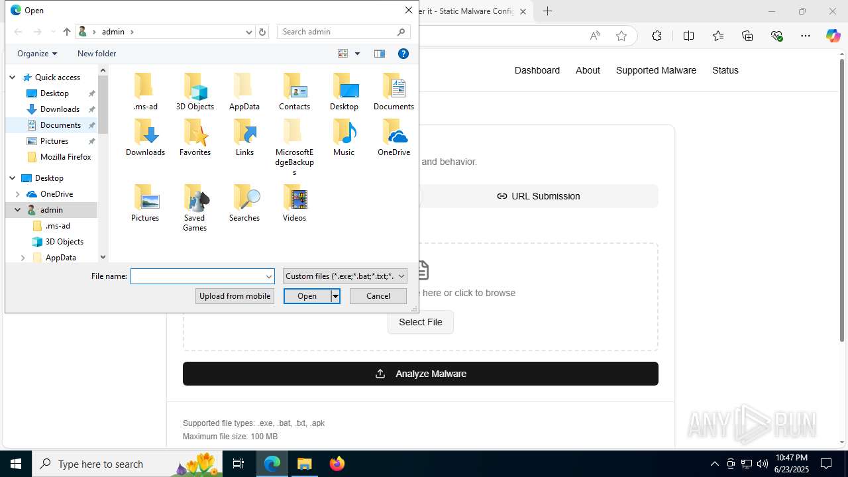Click the Open button in dialog
The width and height of the screenshot is (848, 477).
(307, 296)
